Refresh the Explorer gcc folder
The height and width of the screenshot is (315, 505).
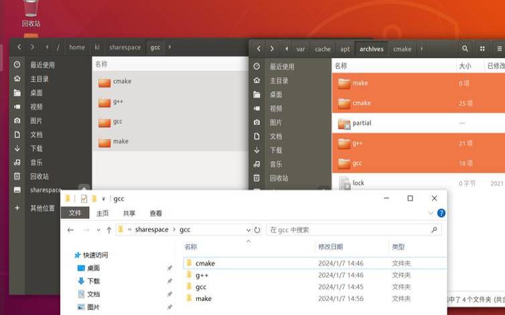(x=257, y=230)
